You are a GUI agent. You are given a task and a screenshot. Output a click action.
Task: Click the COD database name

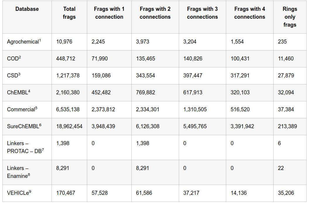pyautogui.click(x=14, y=59)
